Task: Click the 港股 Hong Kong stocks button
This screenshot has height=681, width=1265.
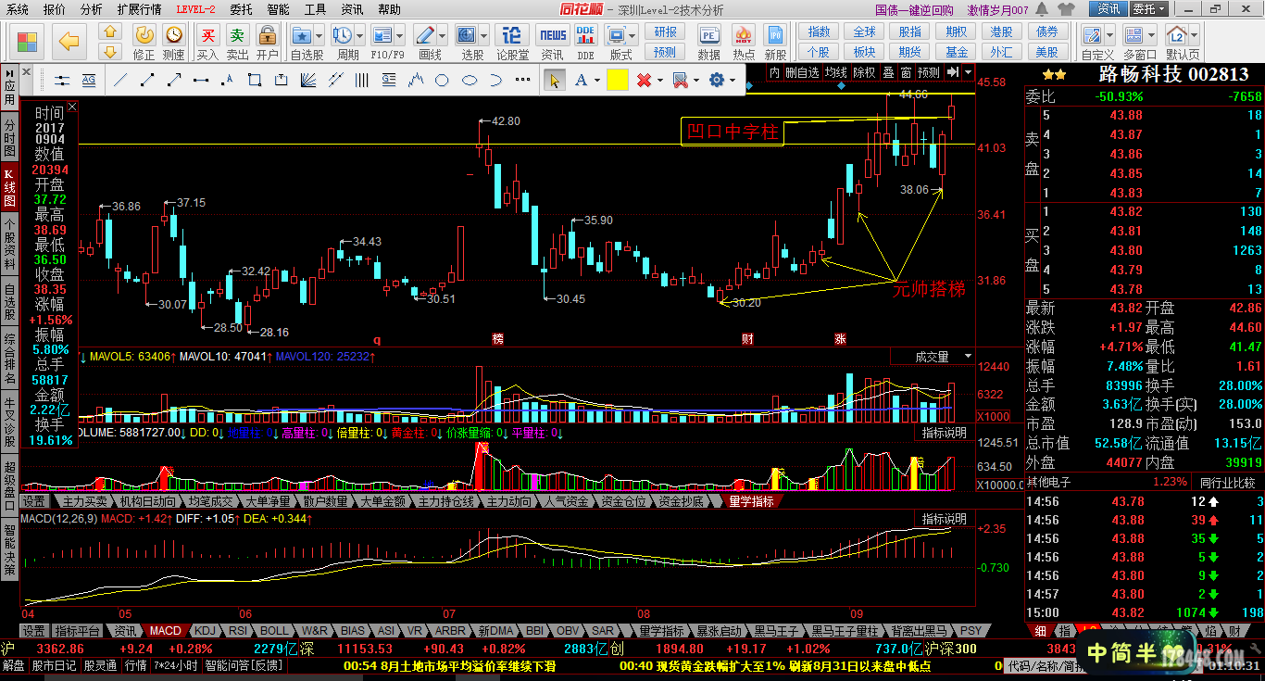Action: click(1001, 32)
